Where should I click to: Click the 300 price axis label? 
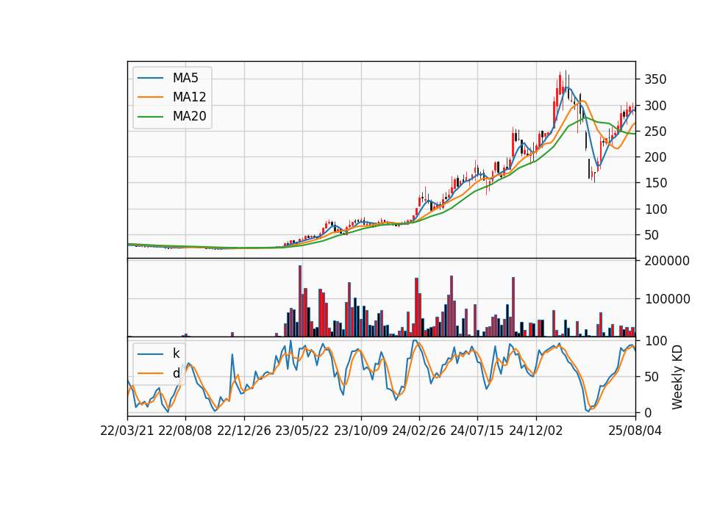655,106
